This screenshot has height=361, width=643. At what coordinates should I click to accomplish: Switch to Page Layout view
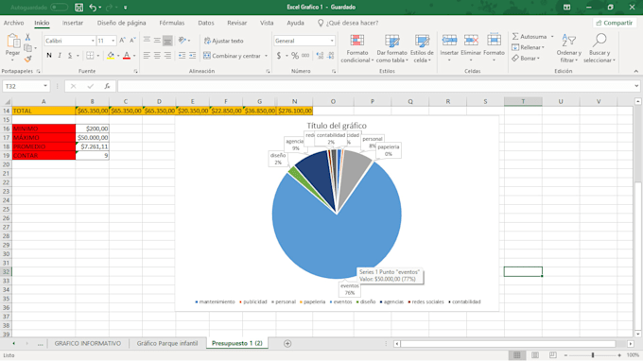[x=535, y=354]
